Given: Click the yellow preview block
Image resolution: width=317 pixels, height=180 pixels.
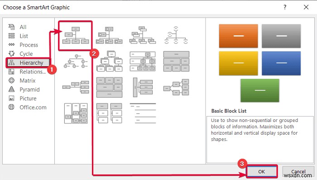Looking at the screenshot, I should [x=239, y=63].
